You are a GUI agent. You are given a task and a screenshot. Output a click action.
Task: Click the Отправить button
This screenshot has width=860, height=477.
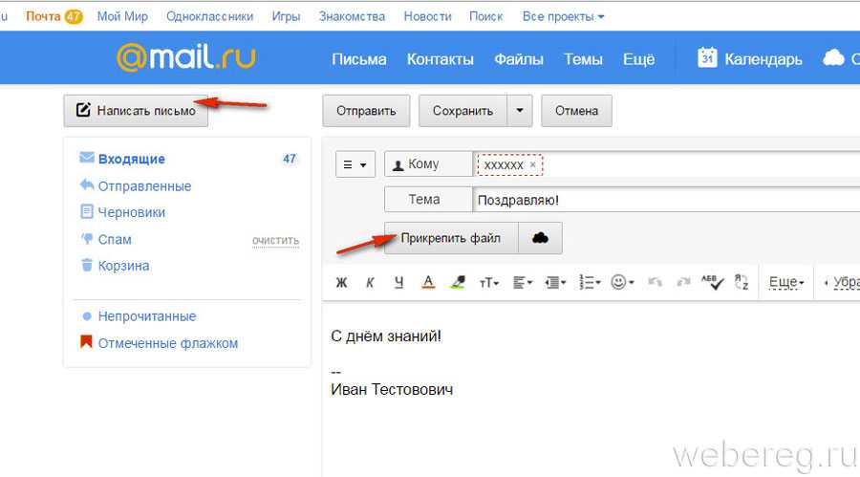point(366,111)
